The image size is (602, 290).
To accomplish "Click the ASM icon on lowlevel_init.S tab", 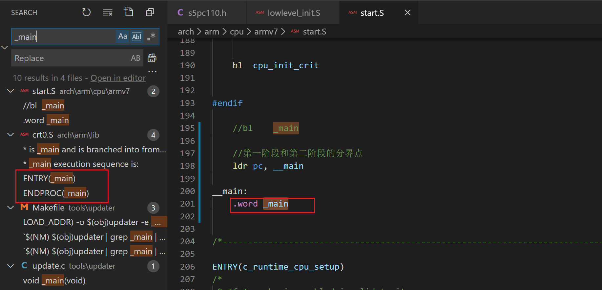I will tap(260, 12).
